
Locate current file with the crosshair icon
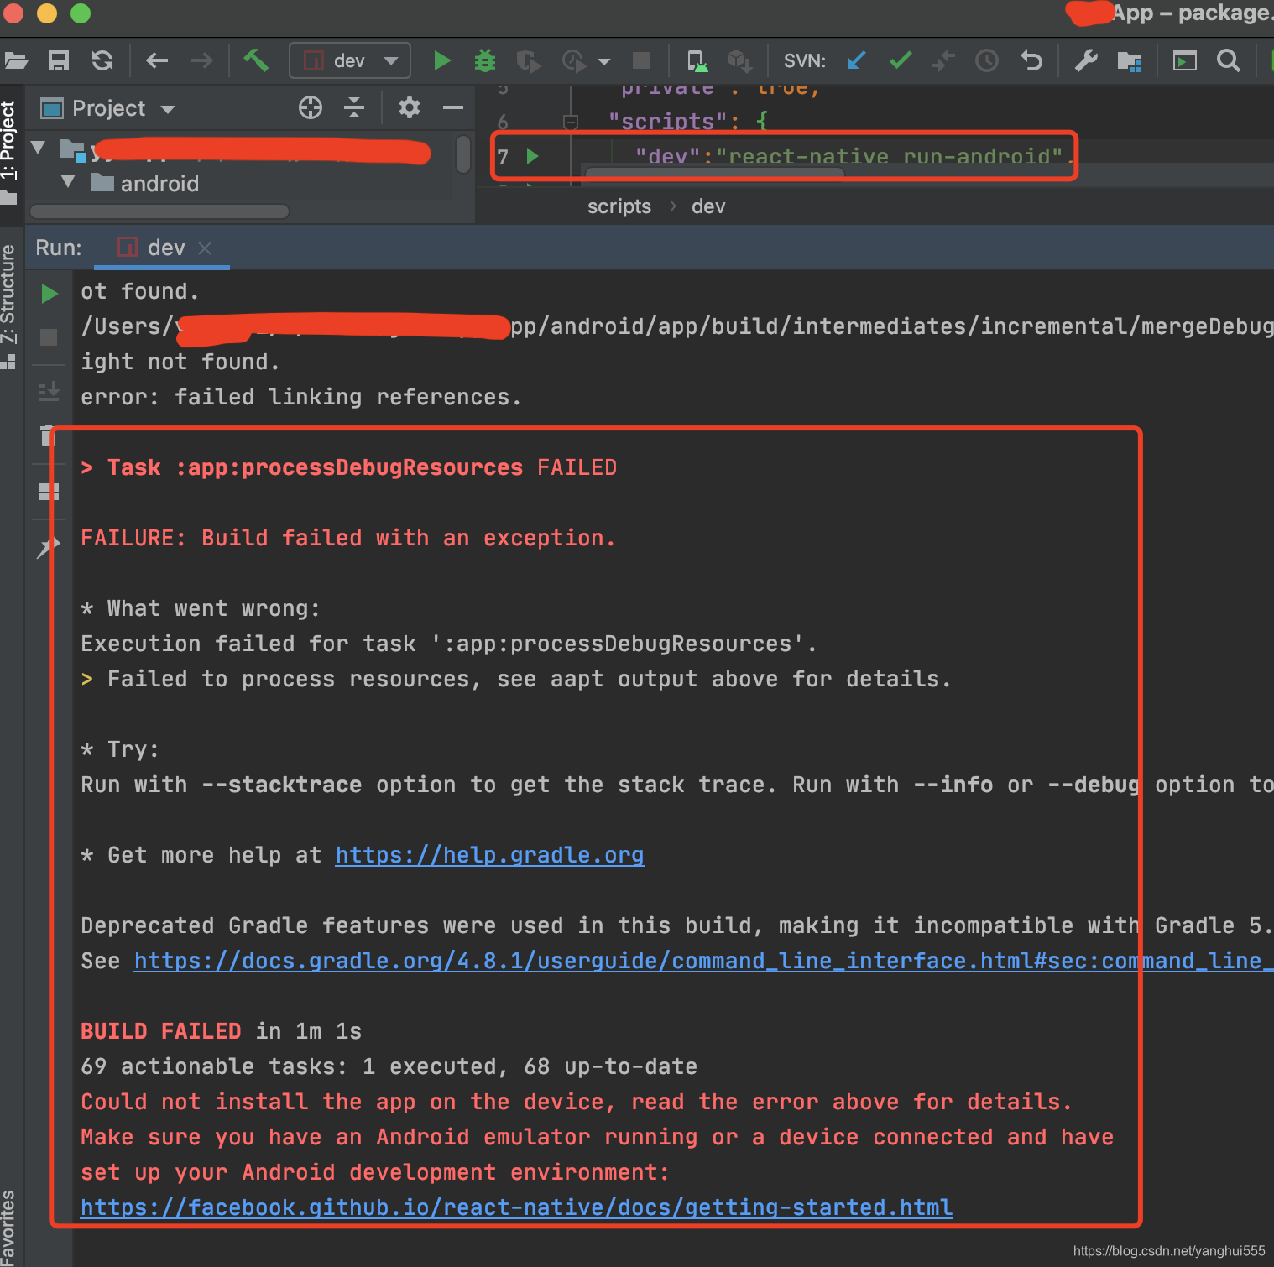click(x=311, y=107)
